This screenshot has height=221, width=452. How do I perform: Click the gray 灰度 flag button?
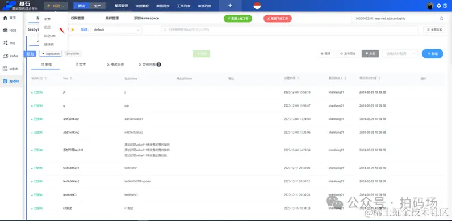370,53
